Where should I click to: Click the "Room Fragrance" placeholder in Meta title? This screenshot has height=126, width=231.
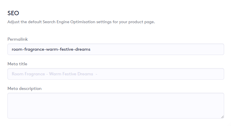pyautogui.click(x=28, y=74)
